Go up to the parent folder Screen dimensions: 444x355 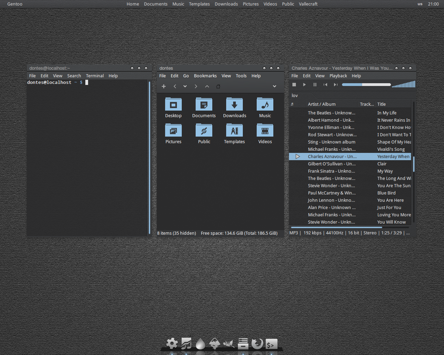pos(207,86)
